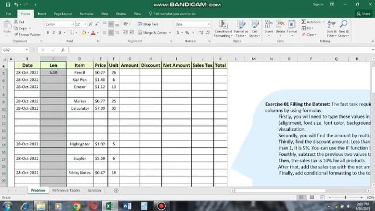The width and height of the screenshot is (375, 211).
Task: Apply the red Font Color
Action: [93, 33]
